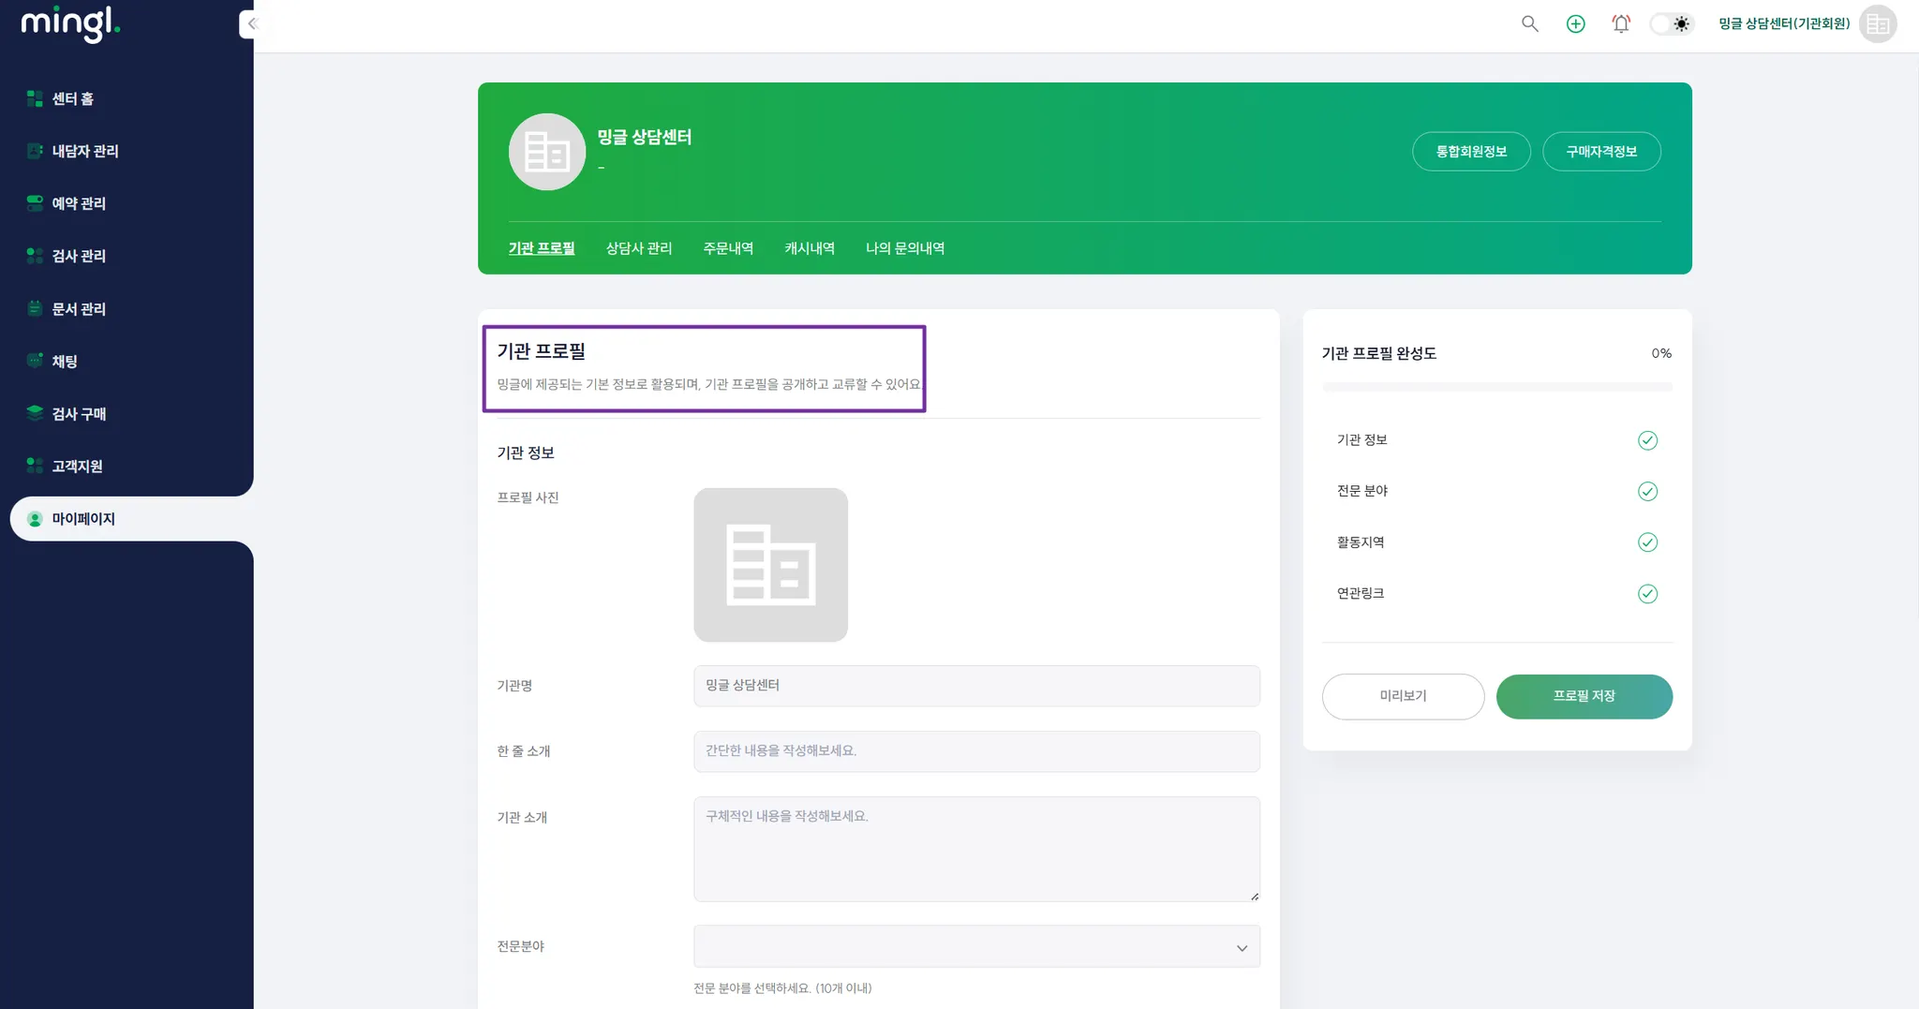Collapse the sidebar with the chevron button

(251, 24)
